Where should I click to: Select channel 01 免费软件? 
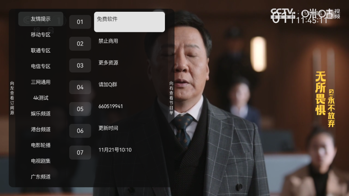pos(117,22)
